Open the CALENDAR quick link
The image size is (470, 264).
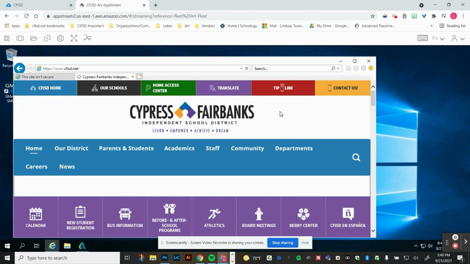click(36, 217)
